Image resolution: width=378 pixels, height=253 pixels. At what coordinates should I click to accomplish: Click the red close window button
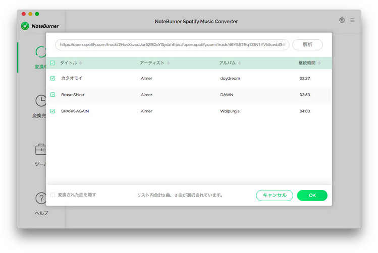click(x=24, y=14)
